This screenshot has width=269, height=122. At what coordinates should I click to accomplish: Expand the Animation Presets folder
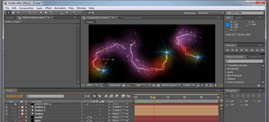point(226,65)
